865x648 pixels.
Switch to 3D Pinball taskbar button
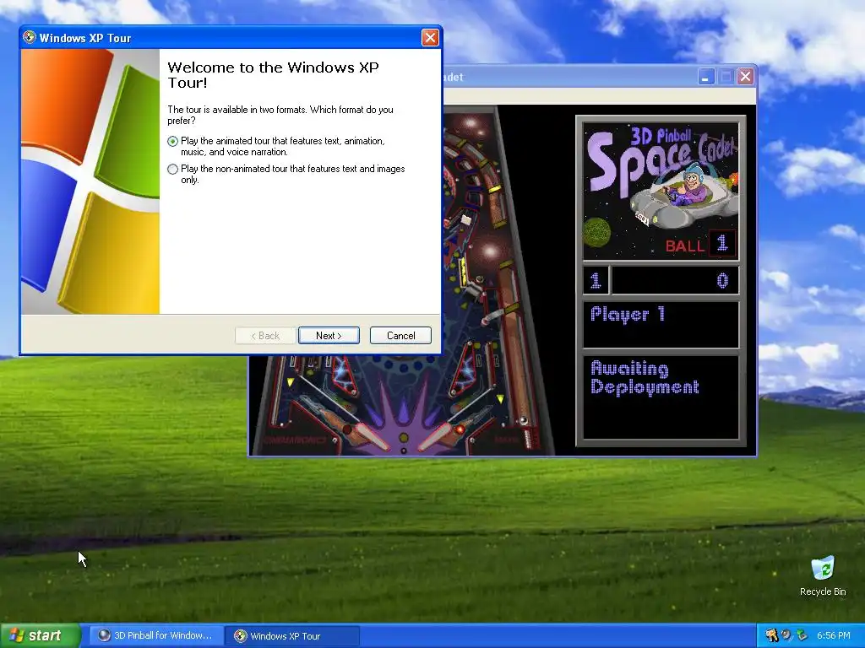(156, 635)
